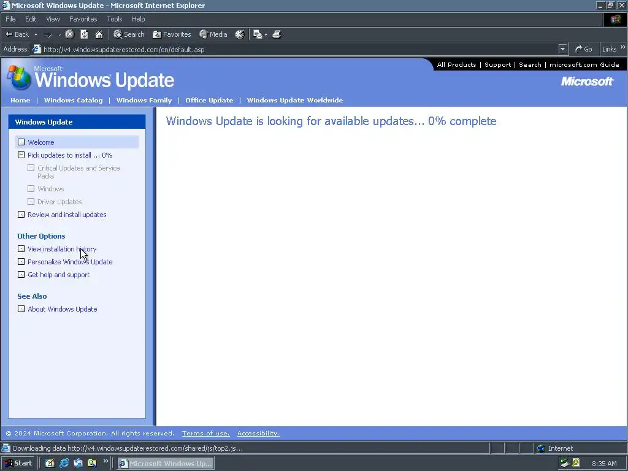Image resolution: width=628 pixels, height=471 pixels.
Task: Click the box icon beside Personalize Windows Update
Action: click(x=21, y=262)
